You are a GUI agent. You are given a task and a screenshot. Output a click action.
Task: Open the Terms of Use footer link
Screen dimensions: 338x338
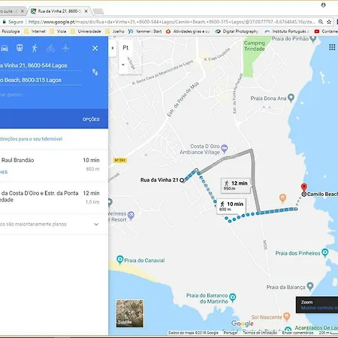[260, 333]
